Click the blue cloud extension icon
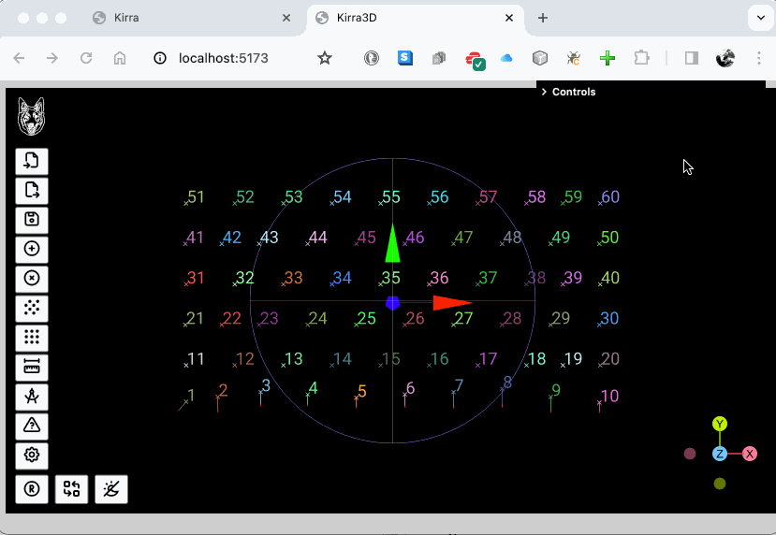This screenshot has width=776, height=535. (505, 58)
